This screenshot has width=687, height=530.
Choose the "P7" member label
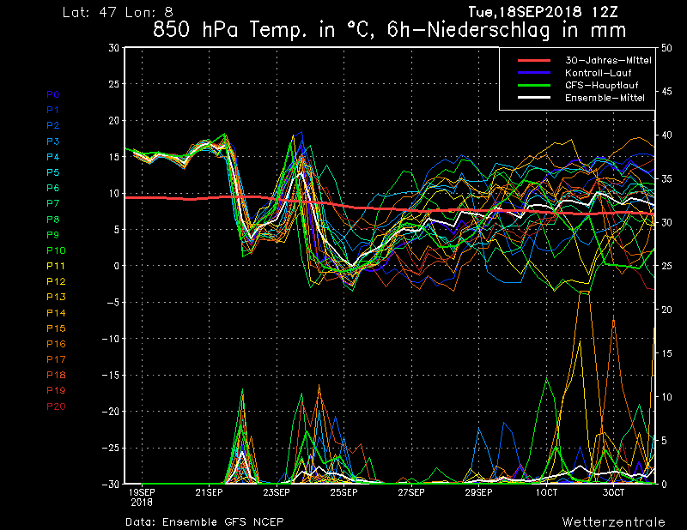53,203
